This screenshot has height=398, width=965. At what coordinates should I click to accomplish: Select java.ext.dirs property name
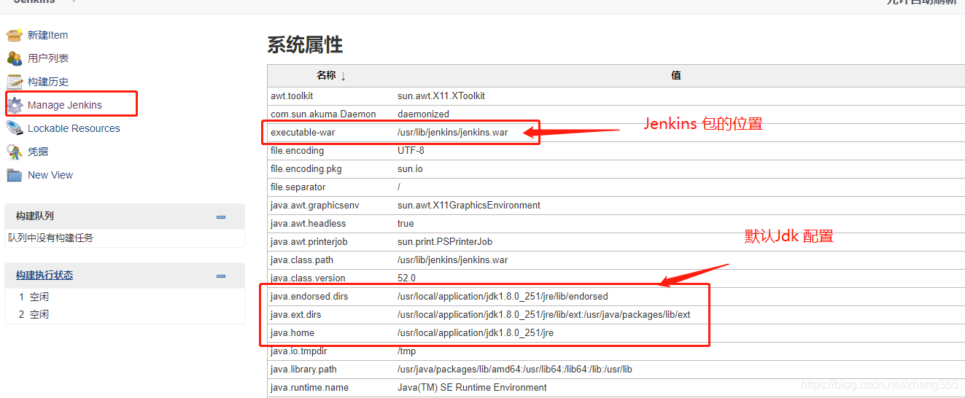pos(295,314)
